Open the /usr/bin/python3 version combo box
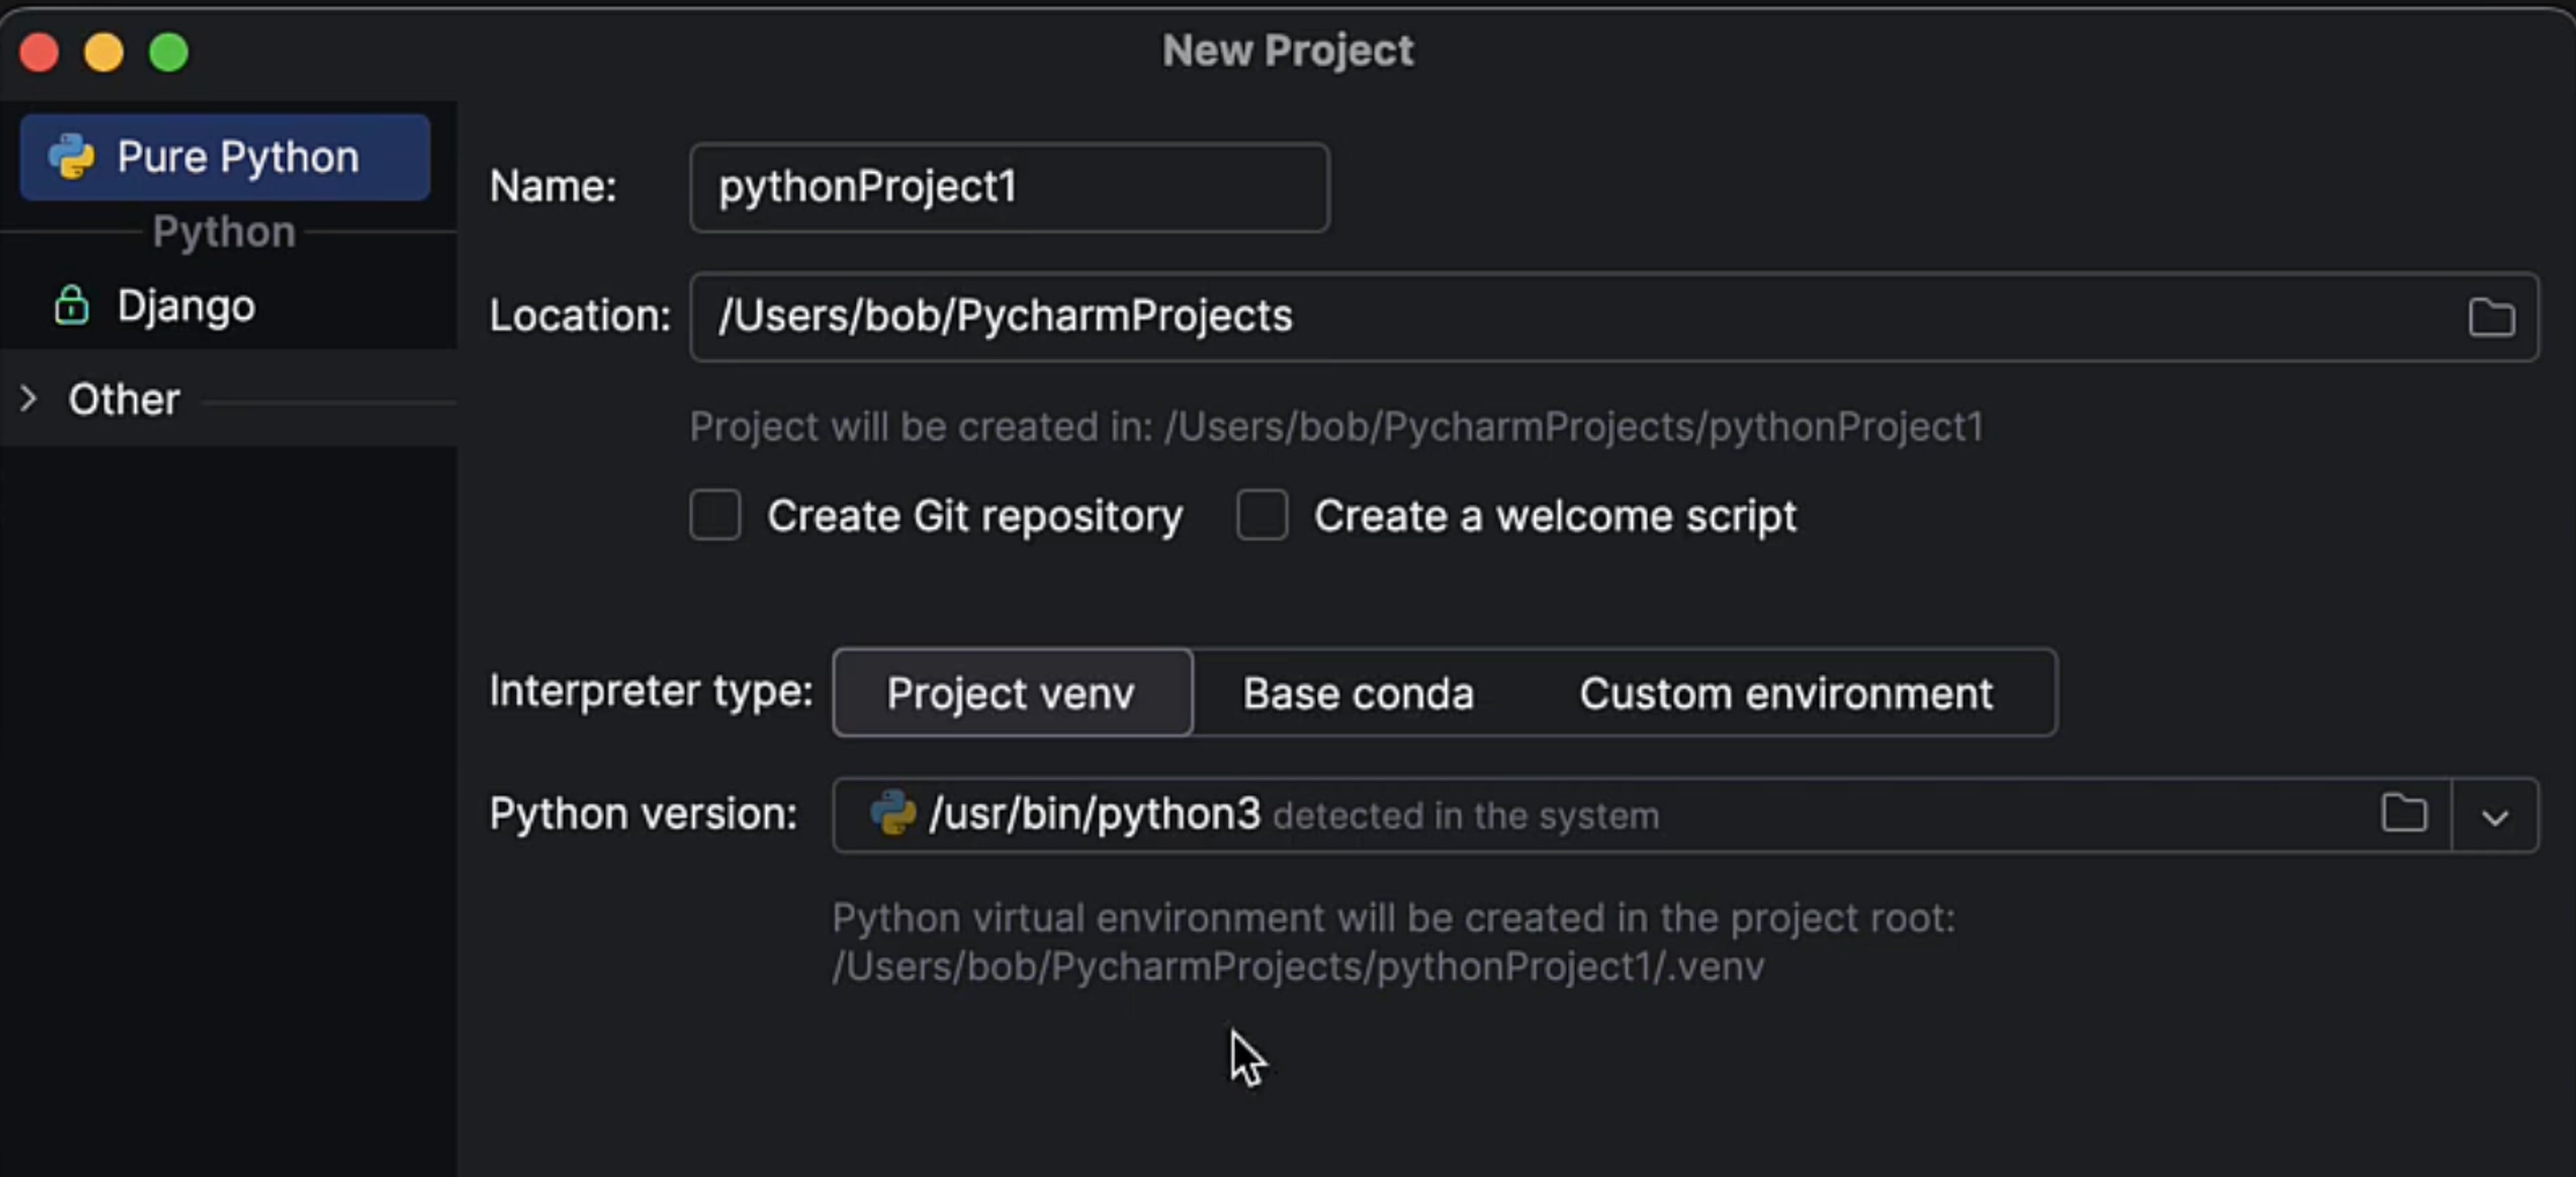Viewport: 2576px width, 1177px height. point(1500,815)
